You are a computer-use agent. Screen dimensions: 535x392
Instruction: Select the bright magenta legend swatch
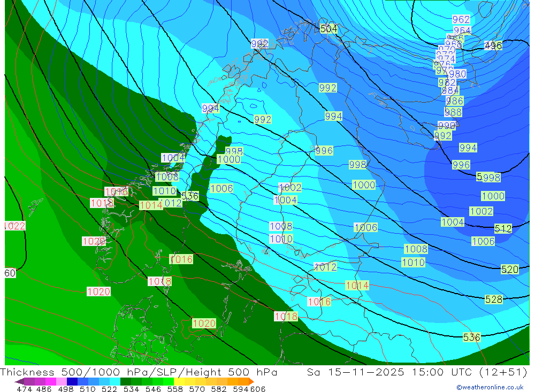point(51,381)
